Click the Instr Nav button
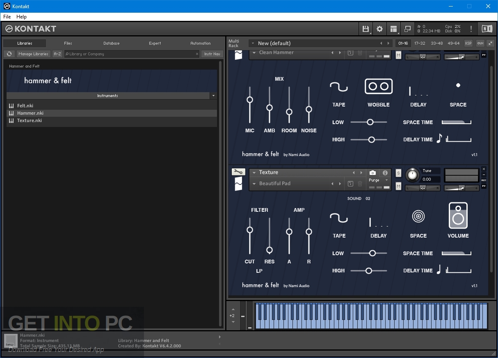This screenshot has height=358, width=498. click(212, 54)
